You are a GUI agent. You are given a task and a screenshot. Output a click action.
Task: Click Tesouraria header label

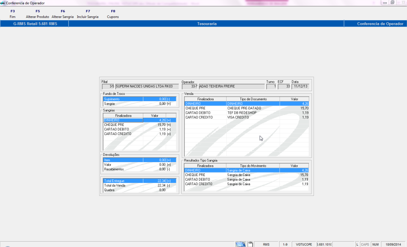[207, 23]
